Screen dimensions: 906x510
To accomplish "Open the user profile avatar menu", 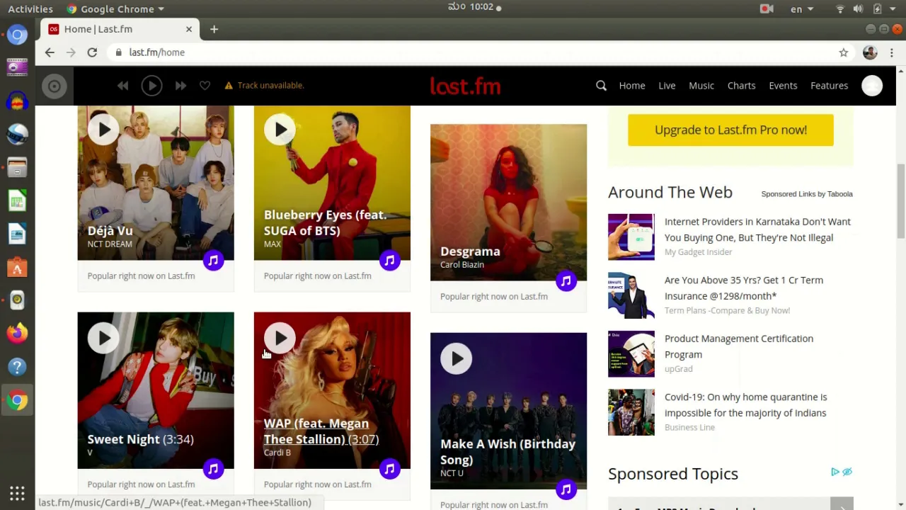I will 872,86.
